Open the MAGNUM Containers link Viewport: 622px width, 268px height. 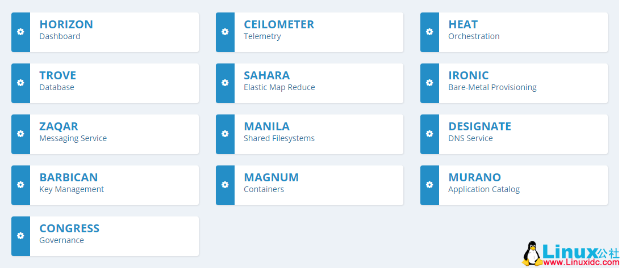click(x=271, y=182)
